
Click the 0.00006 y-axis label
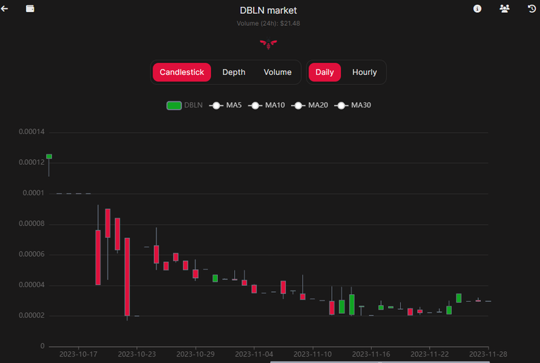coord(32,254)
